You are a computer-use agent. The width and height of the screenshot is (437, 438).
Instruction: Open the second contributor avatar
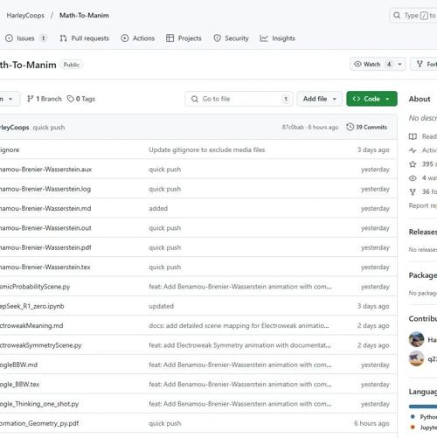(416, 358)
